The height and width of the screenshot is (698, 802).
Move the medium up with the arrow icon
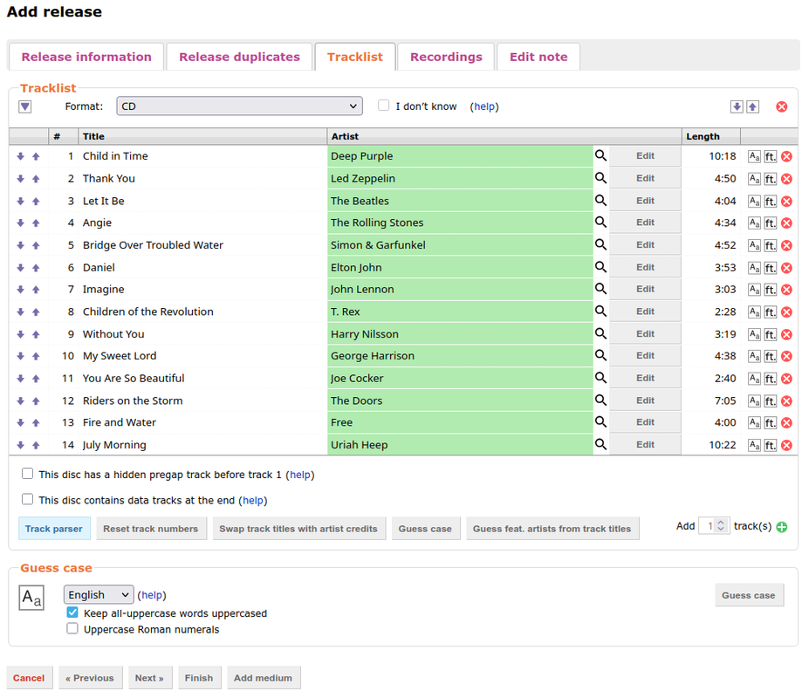pos(752,106)
